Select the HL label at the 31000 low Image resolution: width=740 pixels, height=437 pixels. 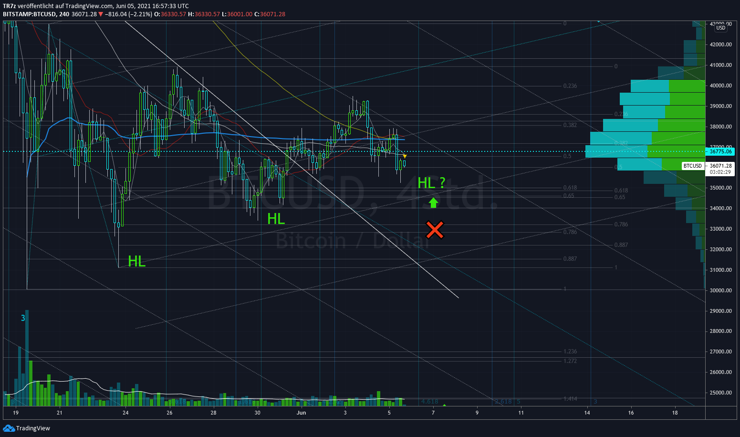pos(136,261)
